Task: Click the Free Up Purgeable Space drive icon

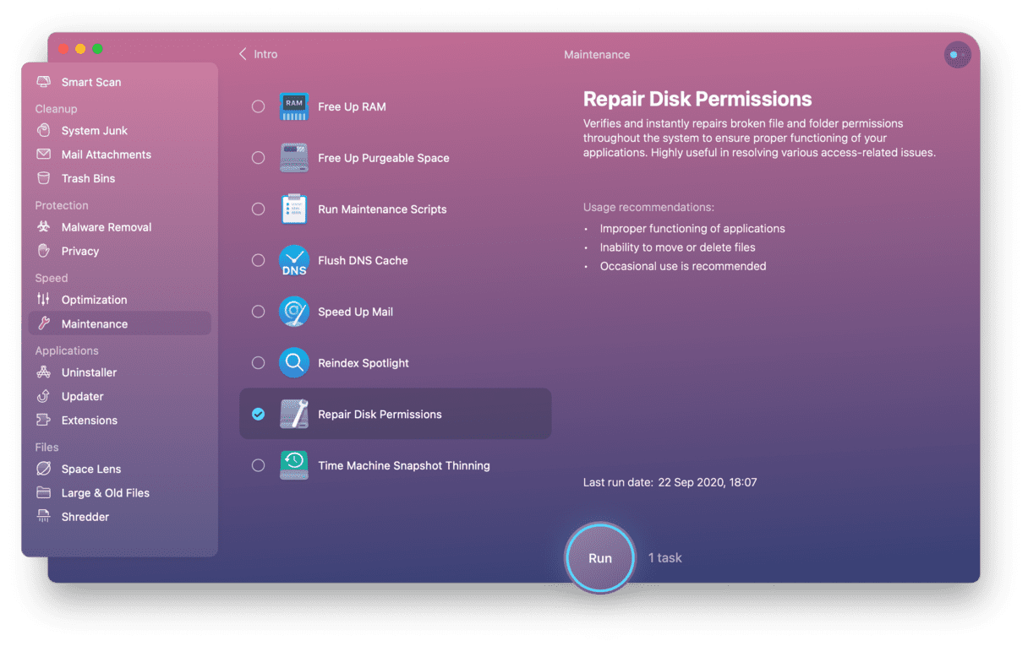Action: pos(294,158)
